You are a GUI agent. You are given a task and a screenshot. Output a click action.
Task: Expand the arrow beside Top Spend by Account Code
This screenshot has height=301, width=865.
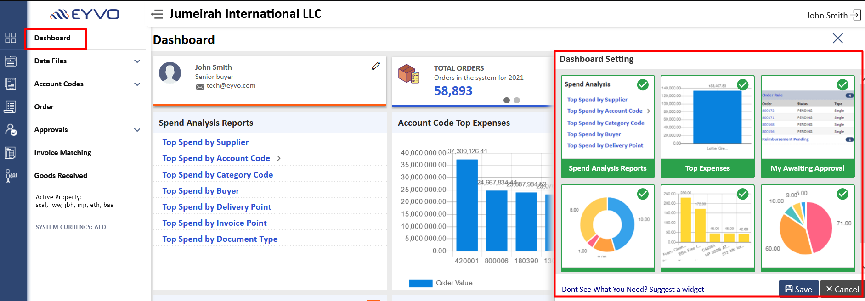click(279, 158)
